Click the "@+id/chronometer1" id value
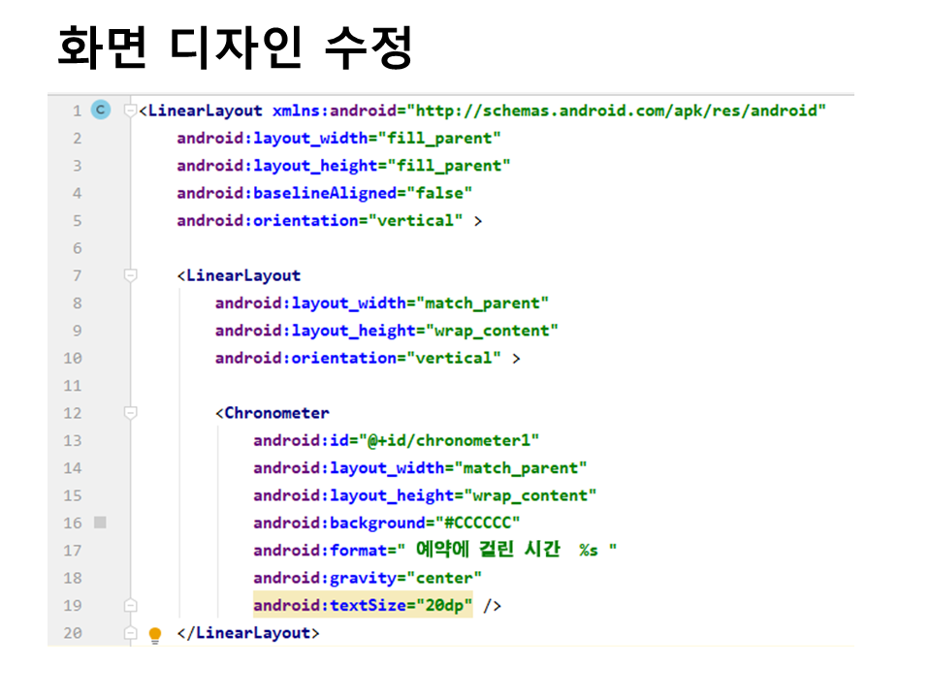931x698 pixels. (x=452, y=441)
